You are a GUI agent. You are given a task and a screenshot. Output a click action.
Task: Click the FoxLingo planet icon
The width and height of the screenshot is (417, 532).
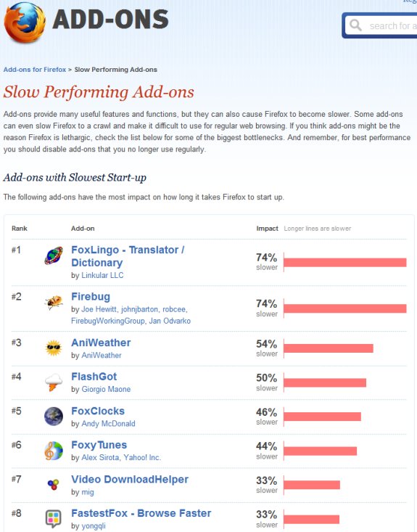54,255
